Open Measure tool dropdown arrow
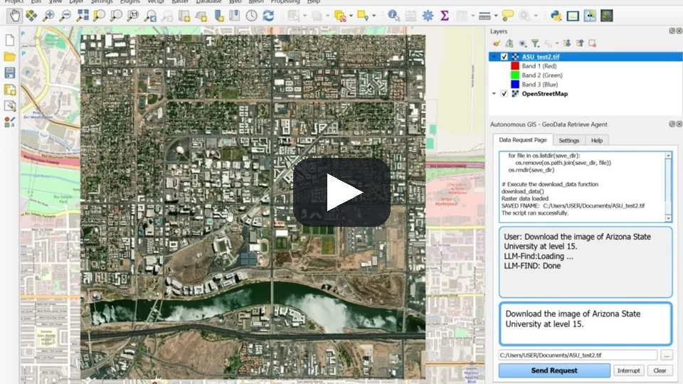The image size is (683, 384). pyautogui.click(x=496, y=16)
